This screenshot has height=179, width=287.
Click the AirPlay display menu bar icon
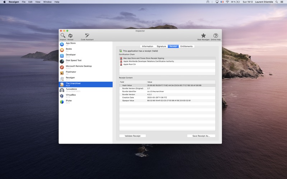click(x=217, y=2)
